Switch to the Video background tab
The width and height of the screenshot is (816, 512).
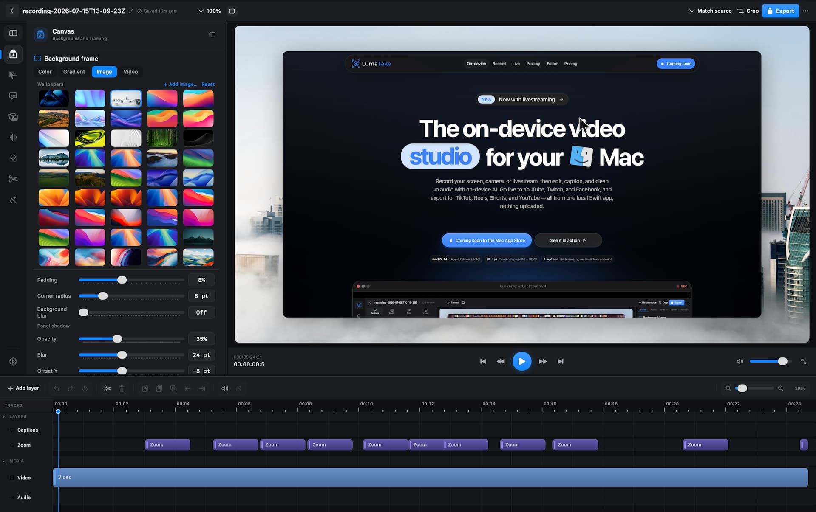(130, 72)
